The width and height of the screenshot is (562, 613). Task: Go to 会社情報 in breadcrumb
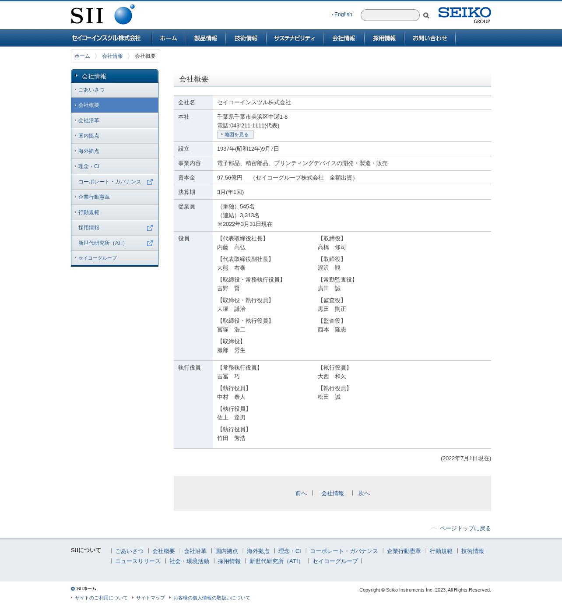[112, 56]
